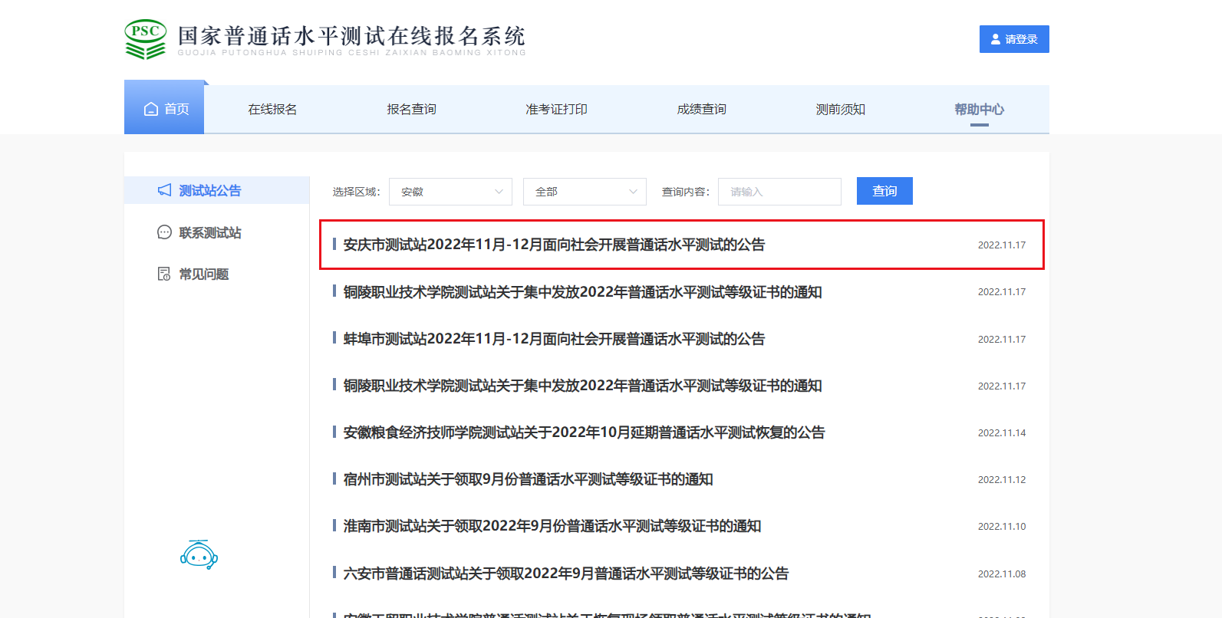
Task: Click the user icon in login button
Action: [996, 39]
